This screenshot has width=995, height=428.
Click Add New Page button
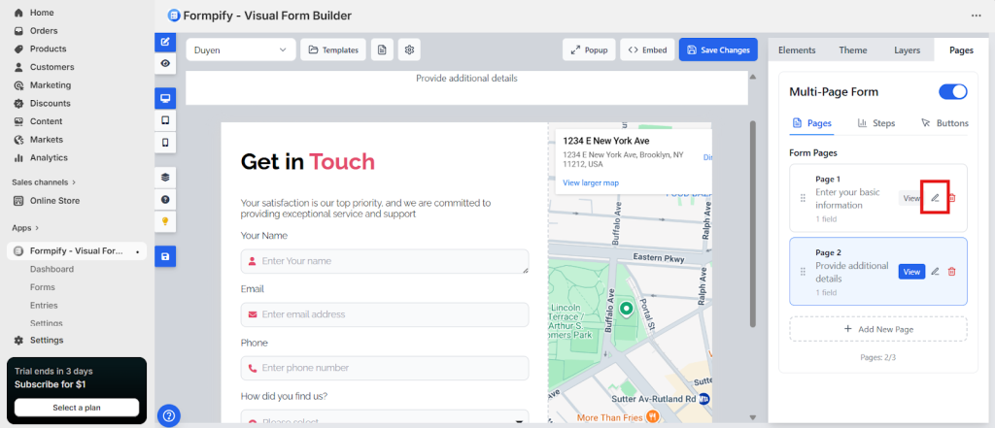click(x=877, y=329)
